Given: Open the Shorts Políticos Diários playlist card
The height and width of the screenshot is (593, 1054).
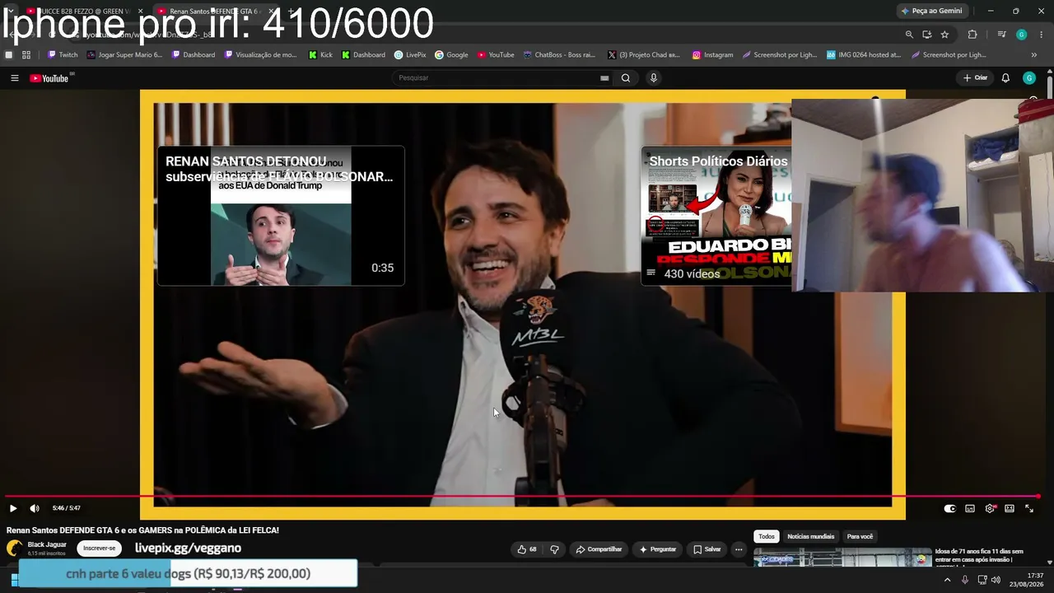Looking at the screenshot, I should click(716, 216).
